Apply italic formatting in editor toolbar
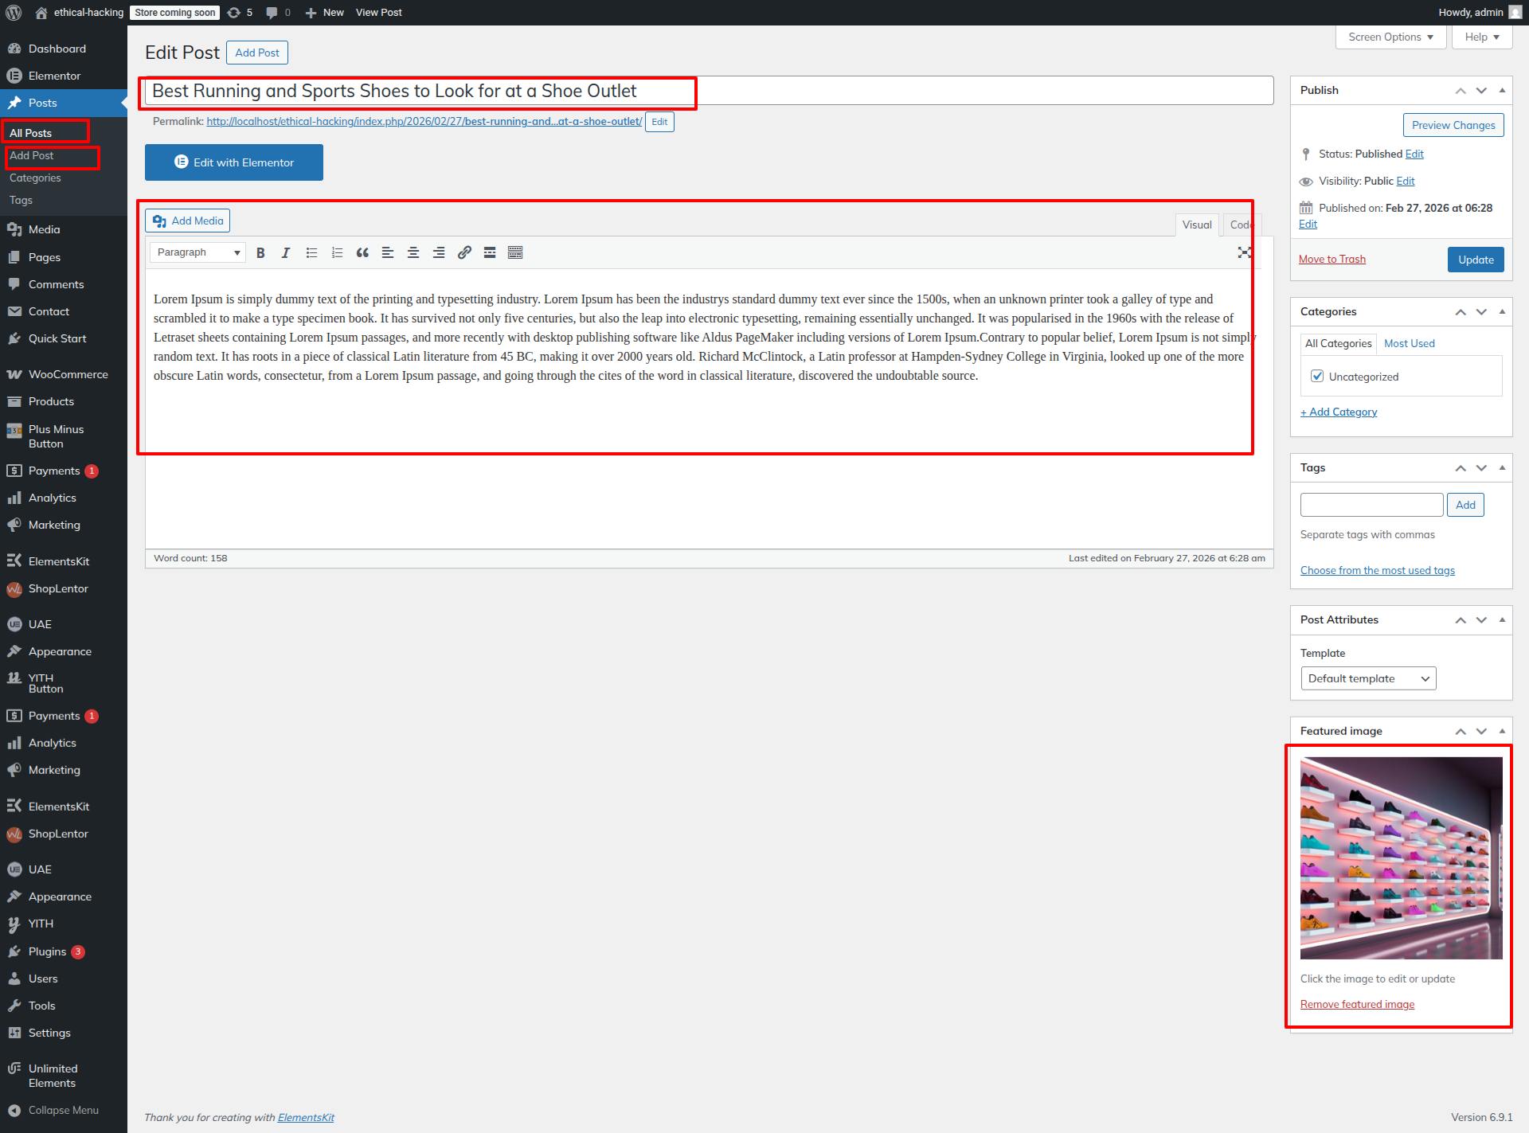 coord(286,252)
